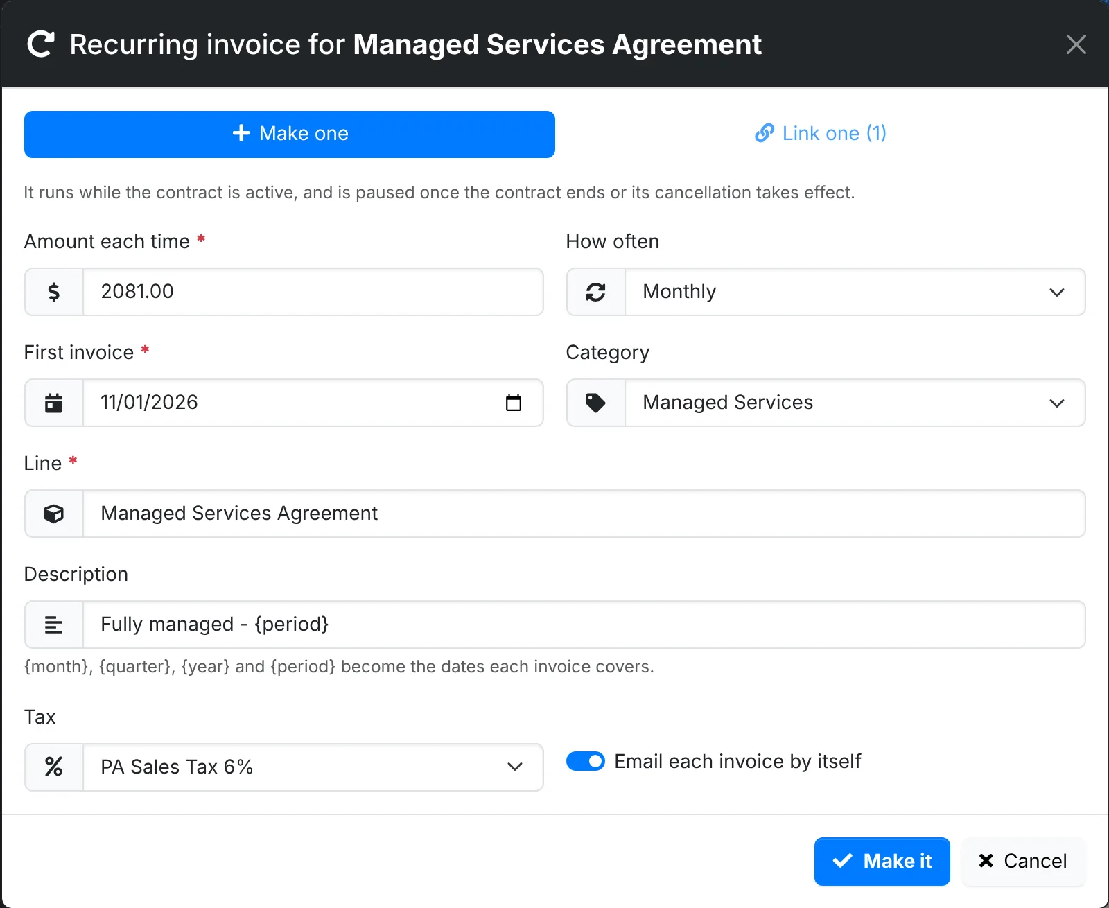1109x908 pixels.
Task: Click the {month}, {quarter}, {year} placeholder hint text
Action: [339, 667]
